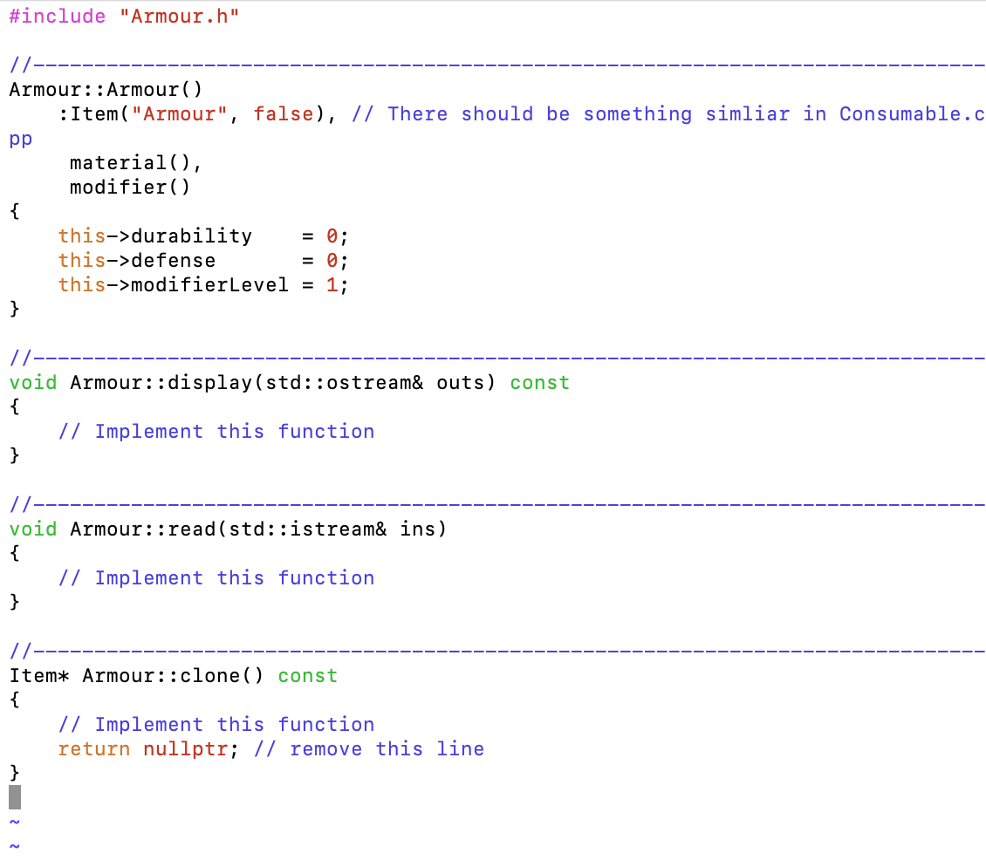Click the #include "Armour.h" directive
The image size is (986, 867).
(122, 15)
